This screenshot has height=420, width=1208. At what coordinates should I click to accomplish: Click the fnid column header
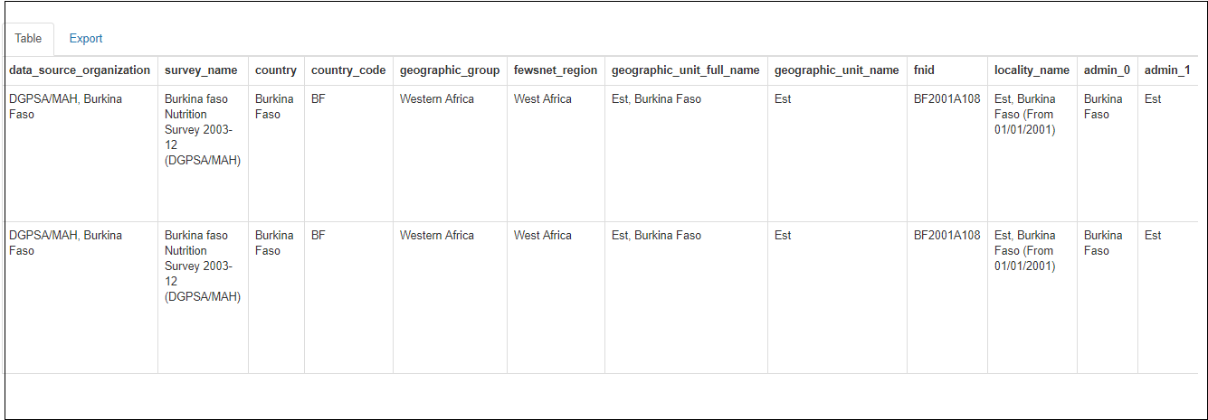coord(924,70)
